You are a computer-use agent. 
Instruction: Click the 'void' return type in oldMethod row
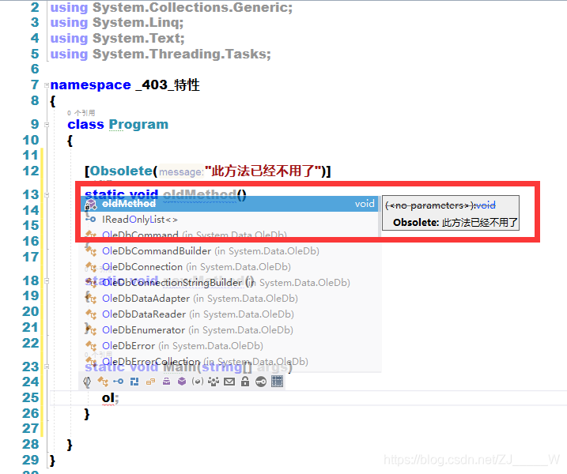(x=365, y=204)
